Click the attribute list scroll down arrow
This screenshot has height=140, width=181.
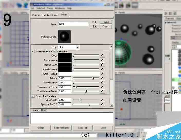111,105
